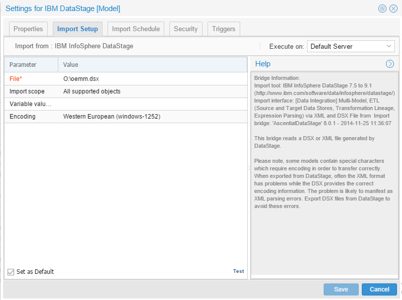Open the Triggers tab
This screenshot has height=300, width=402.
coord(224,29)
